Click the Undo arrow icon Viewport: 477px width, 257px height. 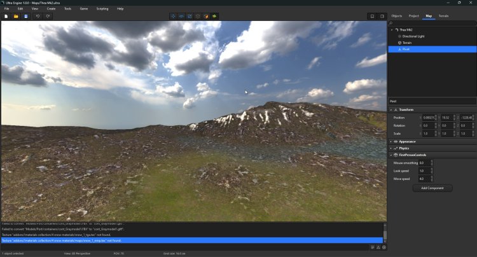[38, 16]
